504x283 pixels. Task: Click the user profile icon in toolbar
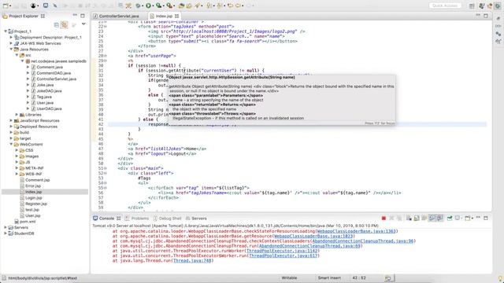[x=33, y=6]
